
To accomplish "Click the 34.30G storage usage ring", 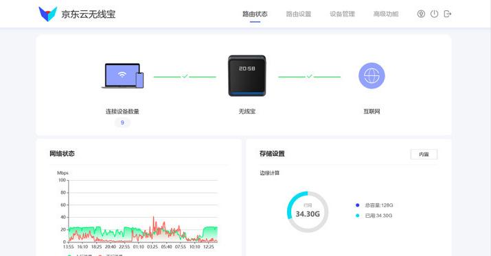I will tap(308, 212).
